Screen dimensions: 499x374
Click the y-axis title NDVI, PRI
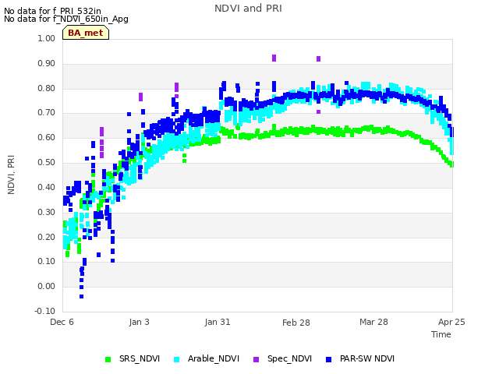click(x=11, y=175)
